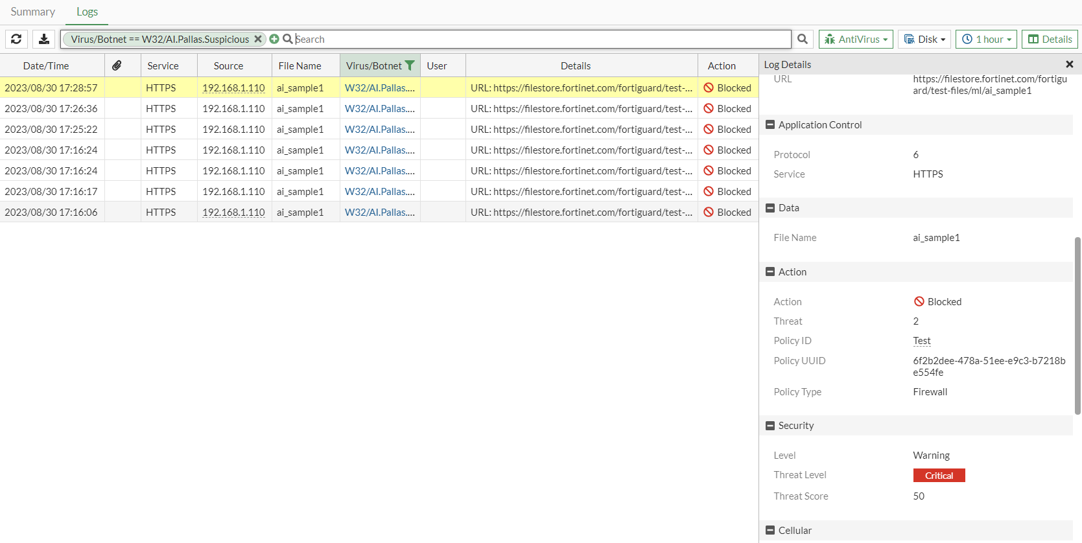
Task: Open the 1 hour time range dropdown
Action: click(x=986, y=39)
